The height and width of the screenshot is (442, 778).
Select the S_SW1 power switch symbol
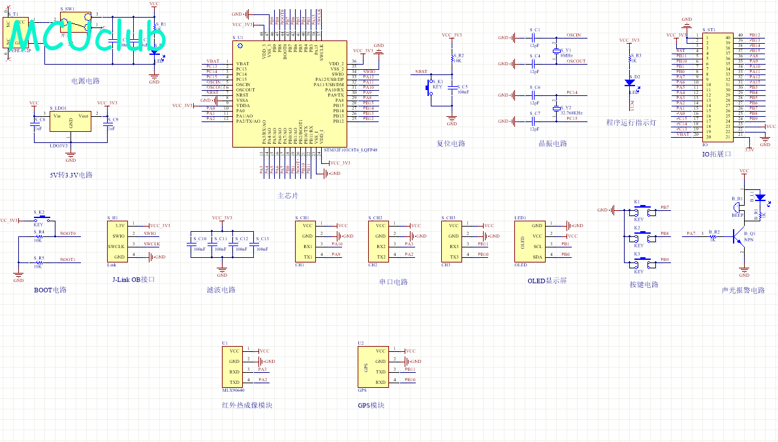(76, 22)
